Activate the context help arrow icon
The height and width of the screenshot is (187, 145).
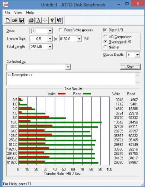tap(59, 20)
